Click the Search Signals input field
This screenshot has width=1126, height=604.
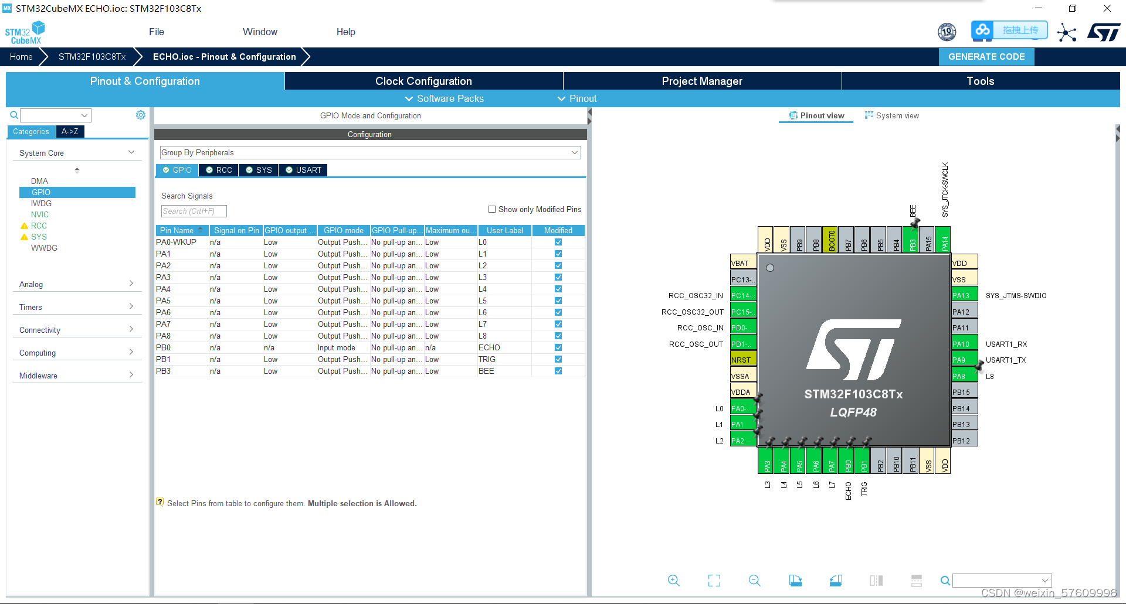pyautogui.click(x=194, y=211)
